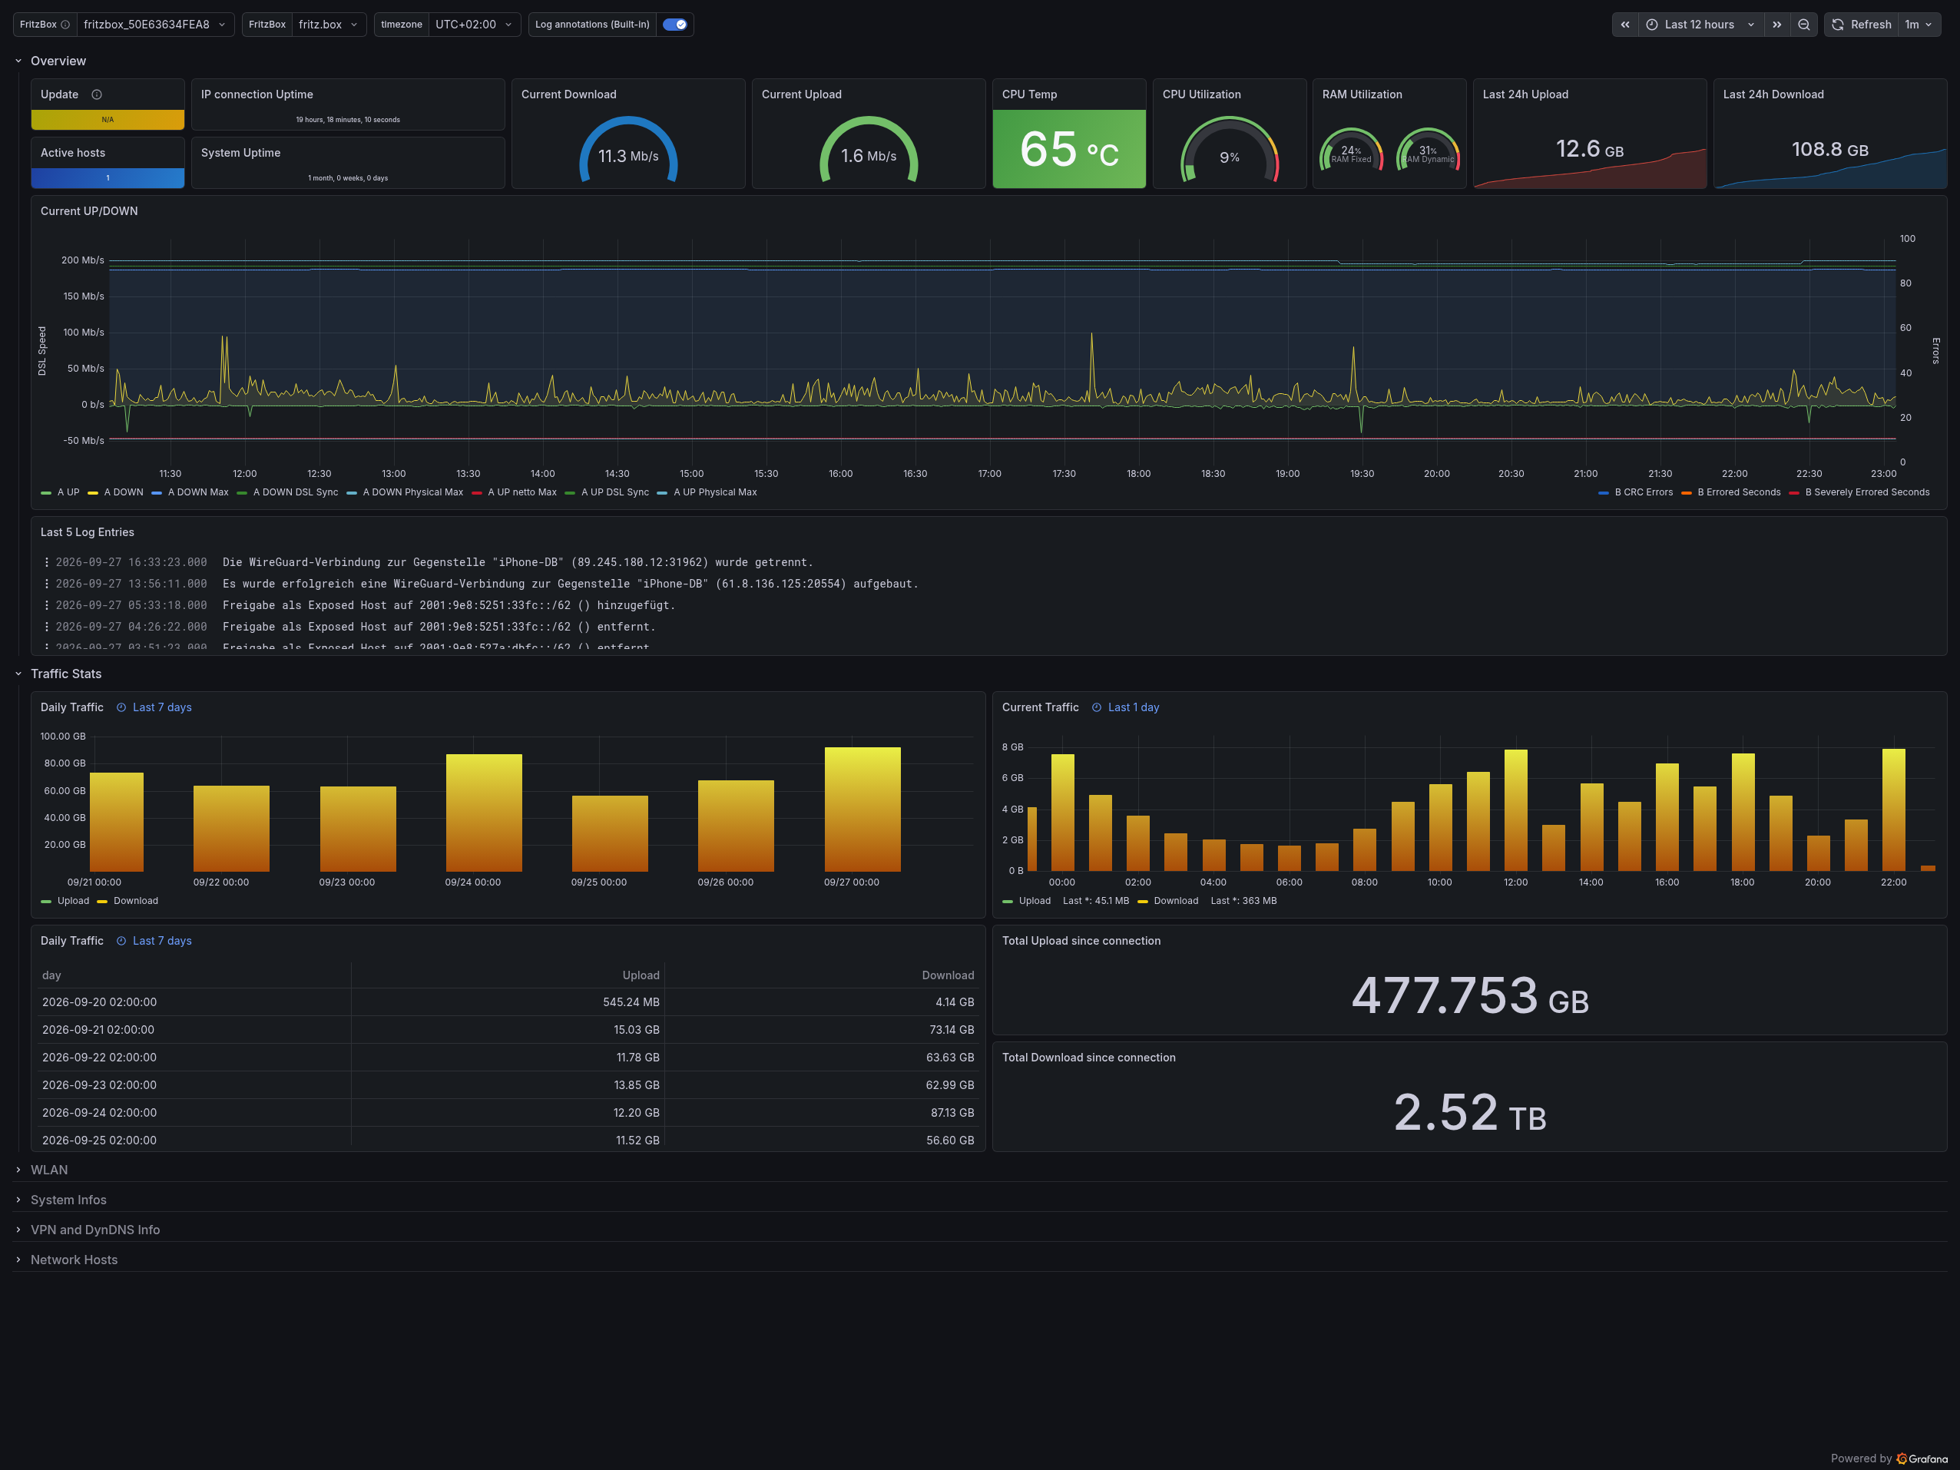Open the Last 5 Log Entries panel title

tap(88, 532)
